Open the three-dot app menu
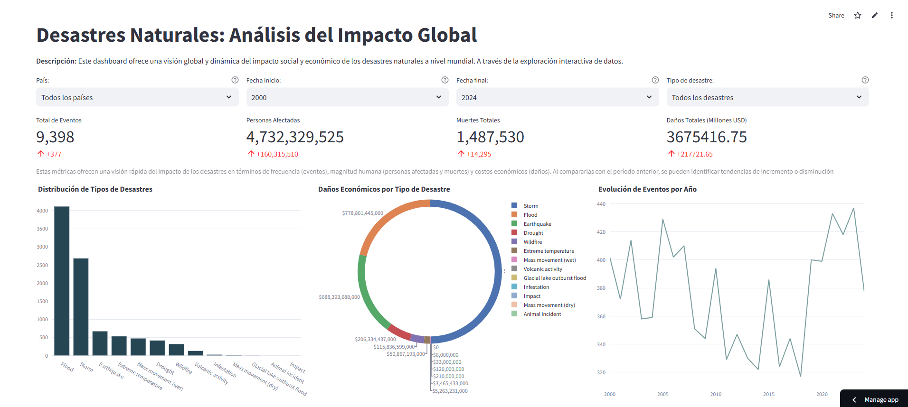The width and height of the screenshot is (908, 407). click(x=891, y=15)
